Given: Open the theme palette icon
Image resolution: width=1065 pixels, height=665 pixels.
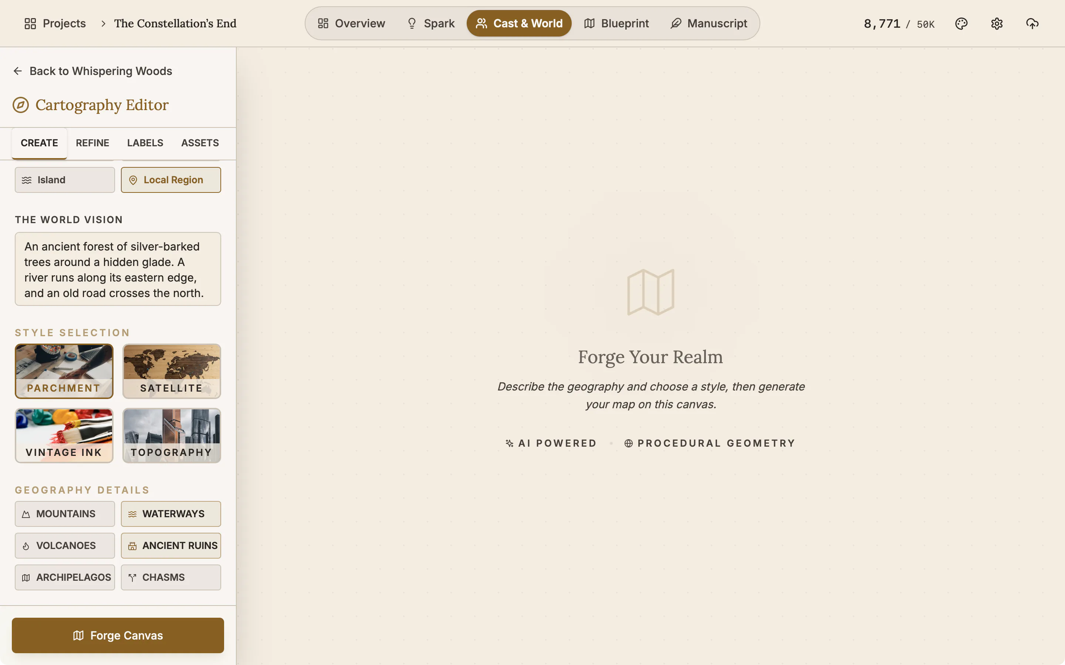Looking at the screenshot, I should click(x=961, y=23).
